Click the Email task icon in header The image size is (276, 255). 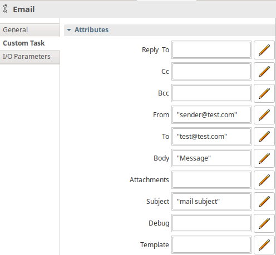[x=6, y=9]
